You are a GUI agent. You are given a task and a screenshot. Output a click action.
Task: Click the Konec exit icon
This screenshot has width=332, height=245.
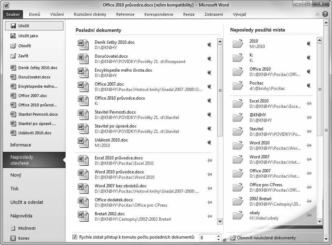tap(13, 238)
